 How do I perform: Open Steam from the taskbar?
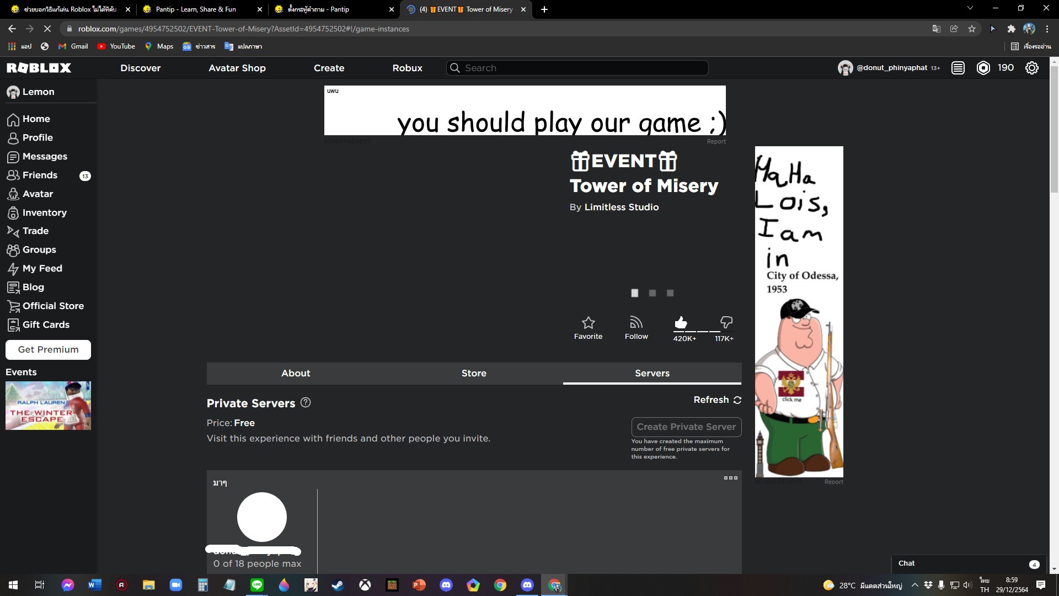[x=338, y=585]
